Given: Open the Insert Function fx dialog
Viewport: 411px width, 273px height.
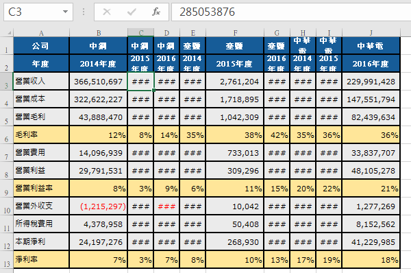Looking at the screenshot, I should pos(156,12).
